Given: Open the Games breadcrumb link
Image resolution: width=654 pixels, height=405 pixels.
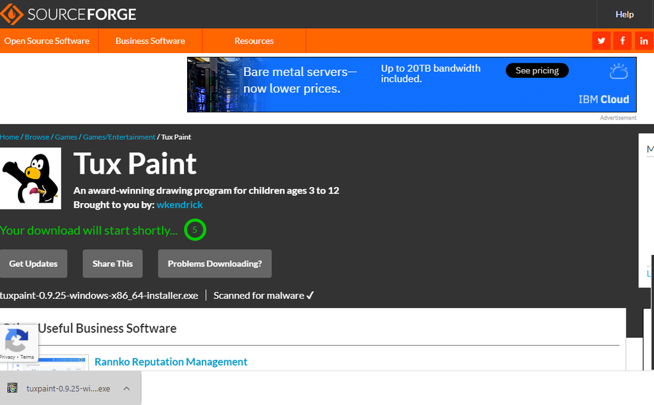Looking at the screenshot, I should [66, 137].
